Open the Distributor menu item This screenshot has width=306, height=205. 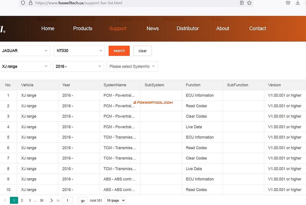(188, 28)
